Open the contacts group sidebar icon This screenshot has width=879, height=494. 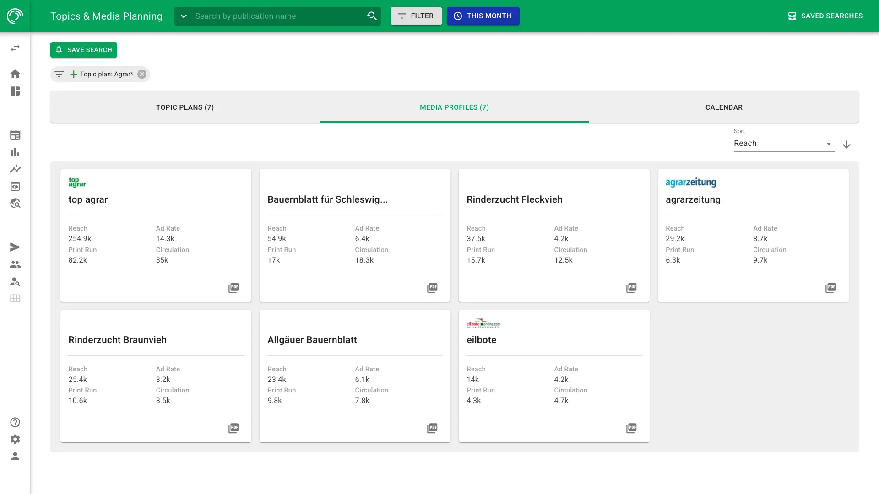pyautogui.click(x=15, y=264)
